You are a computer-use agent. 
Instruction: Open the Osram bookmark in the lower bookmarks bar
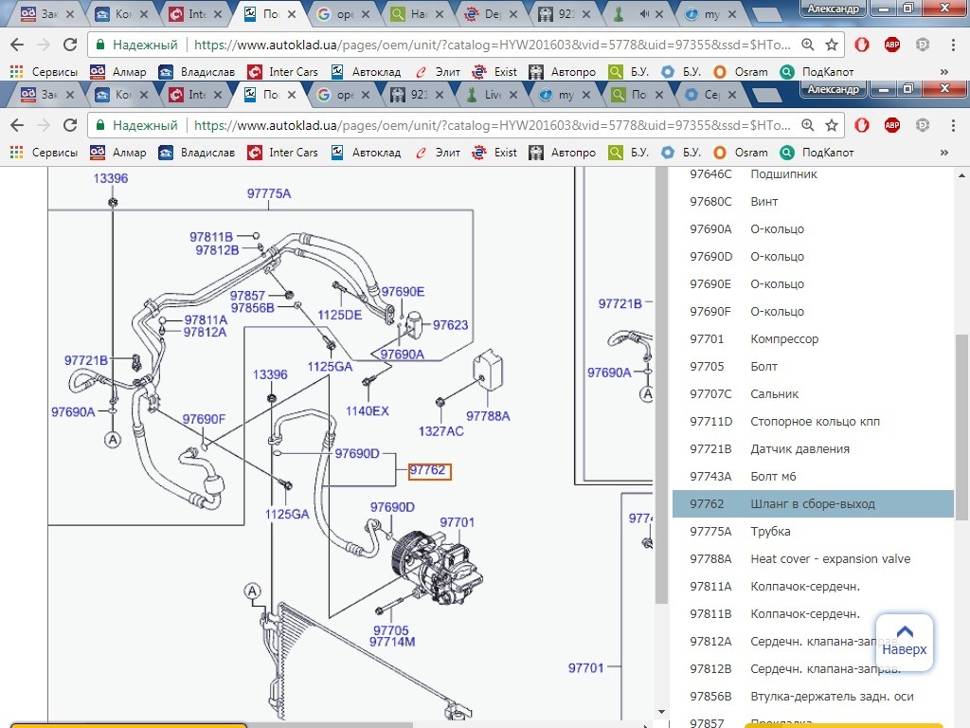point(741,153)
